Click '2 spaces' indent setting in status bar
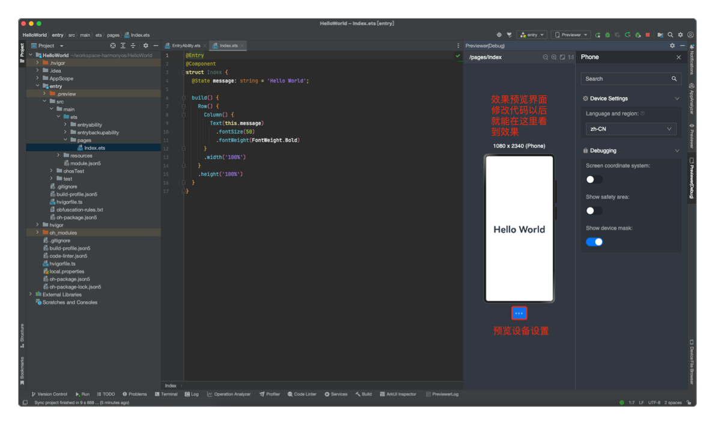The height and width of the screenshot is (425, 715). click(672, 403)
